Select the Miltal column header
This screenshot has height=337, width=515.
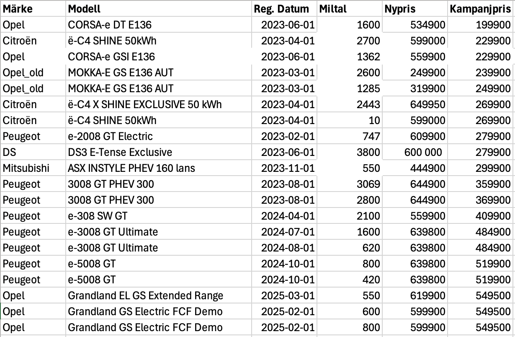[x=350, y=9]
